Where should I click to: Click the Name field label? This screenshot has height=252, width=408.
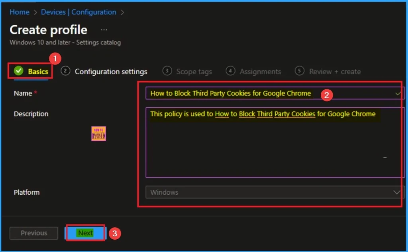pyautogui.click(x=23, y=94)
